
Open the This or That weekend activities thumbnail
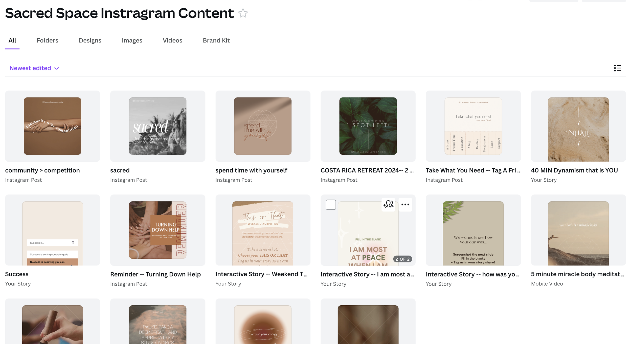(x=263, y=233)
